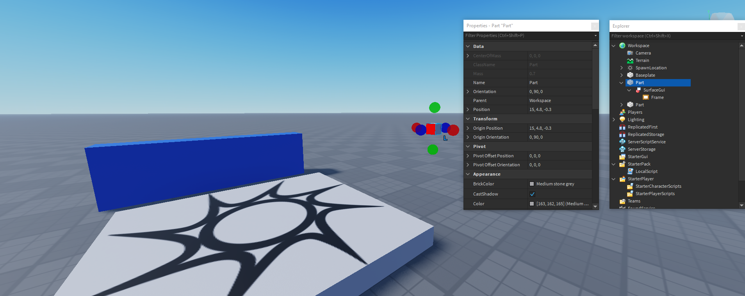Click the ReplicatedStorage icon
Screen dimensions: 745x296
(x=622, y=134)
